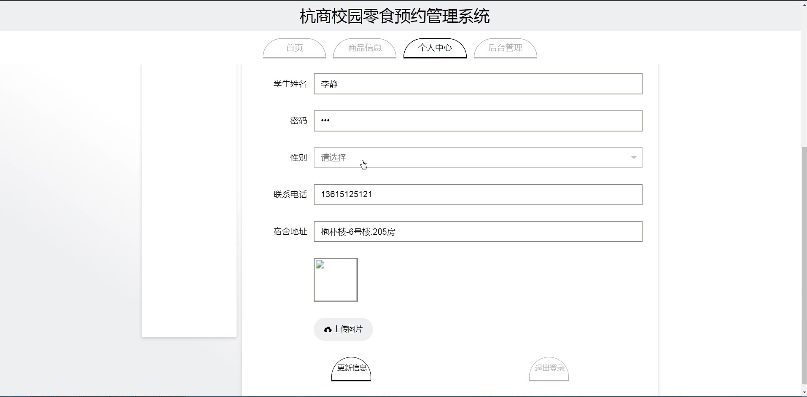
Task: Switch to the 商品信息 tab
Action: (x=365, y=48)
